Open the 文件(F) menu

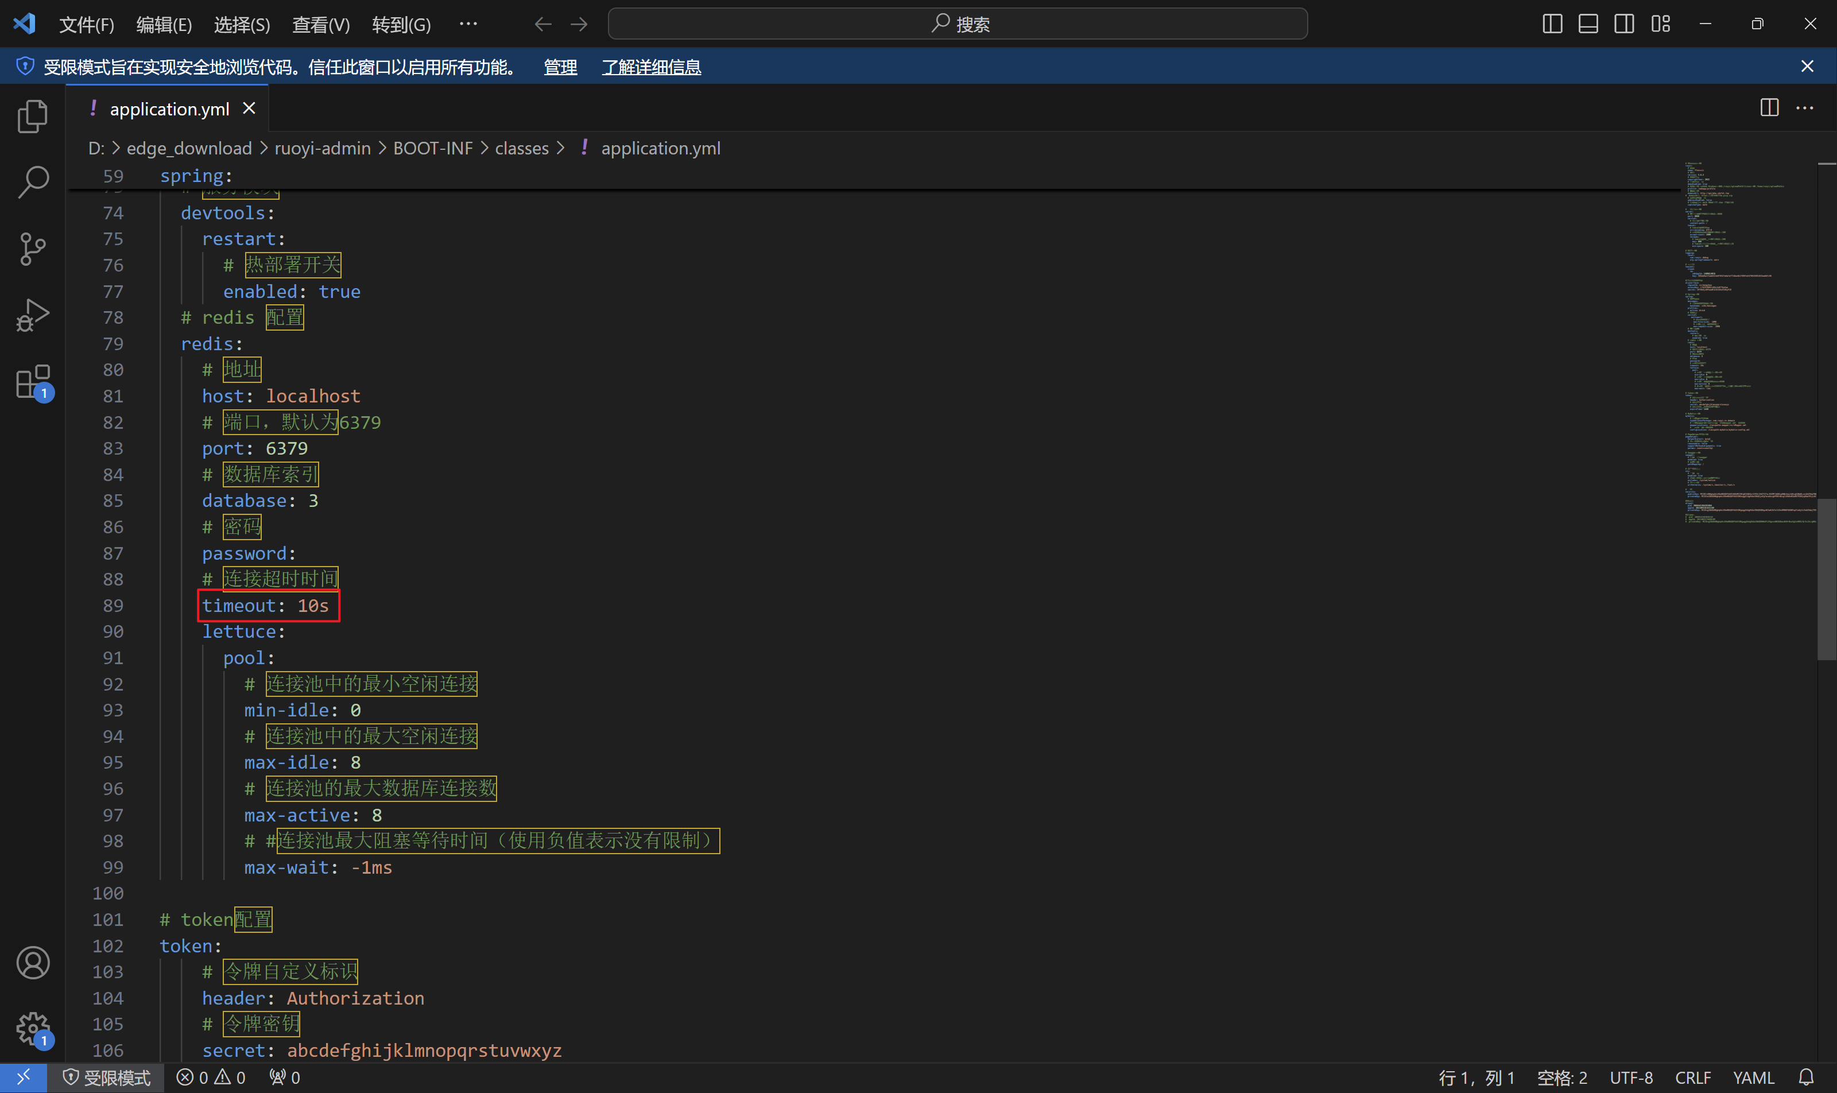click(x=87, y=24)
